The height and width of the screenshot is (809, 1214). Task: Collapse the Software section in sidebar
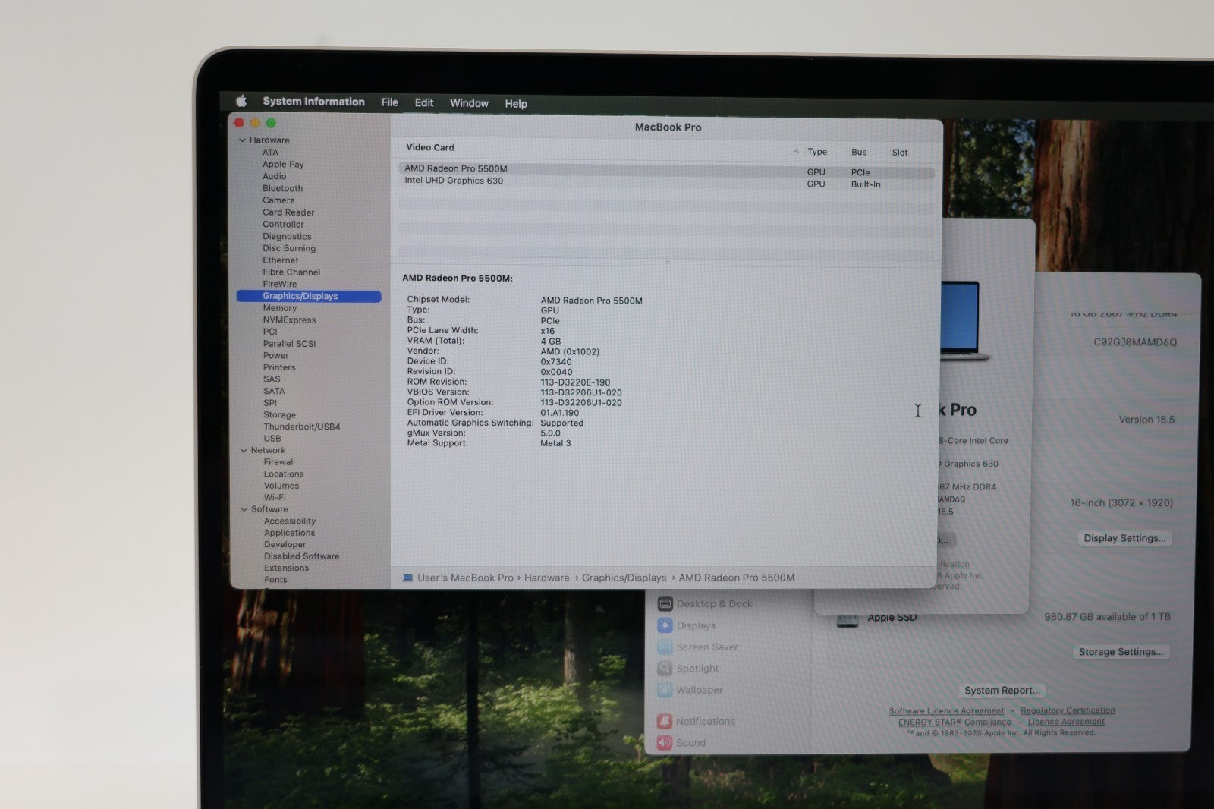pyautogui.click(x=244, y=509)
